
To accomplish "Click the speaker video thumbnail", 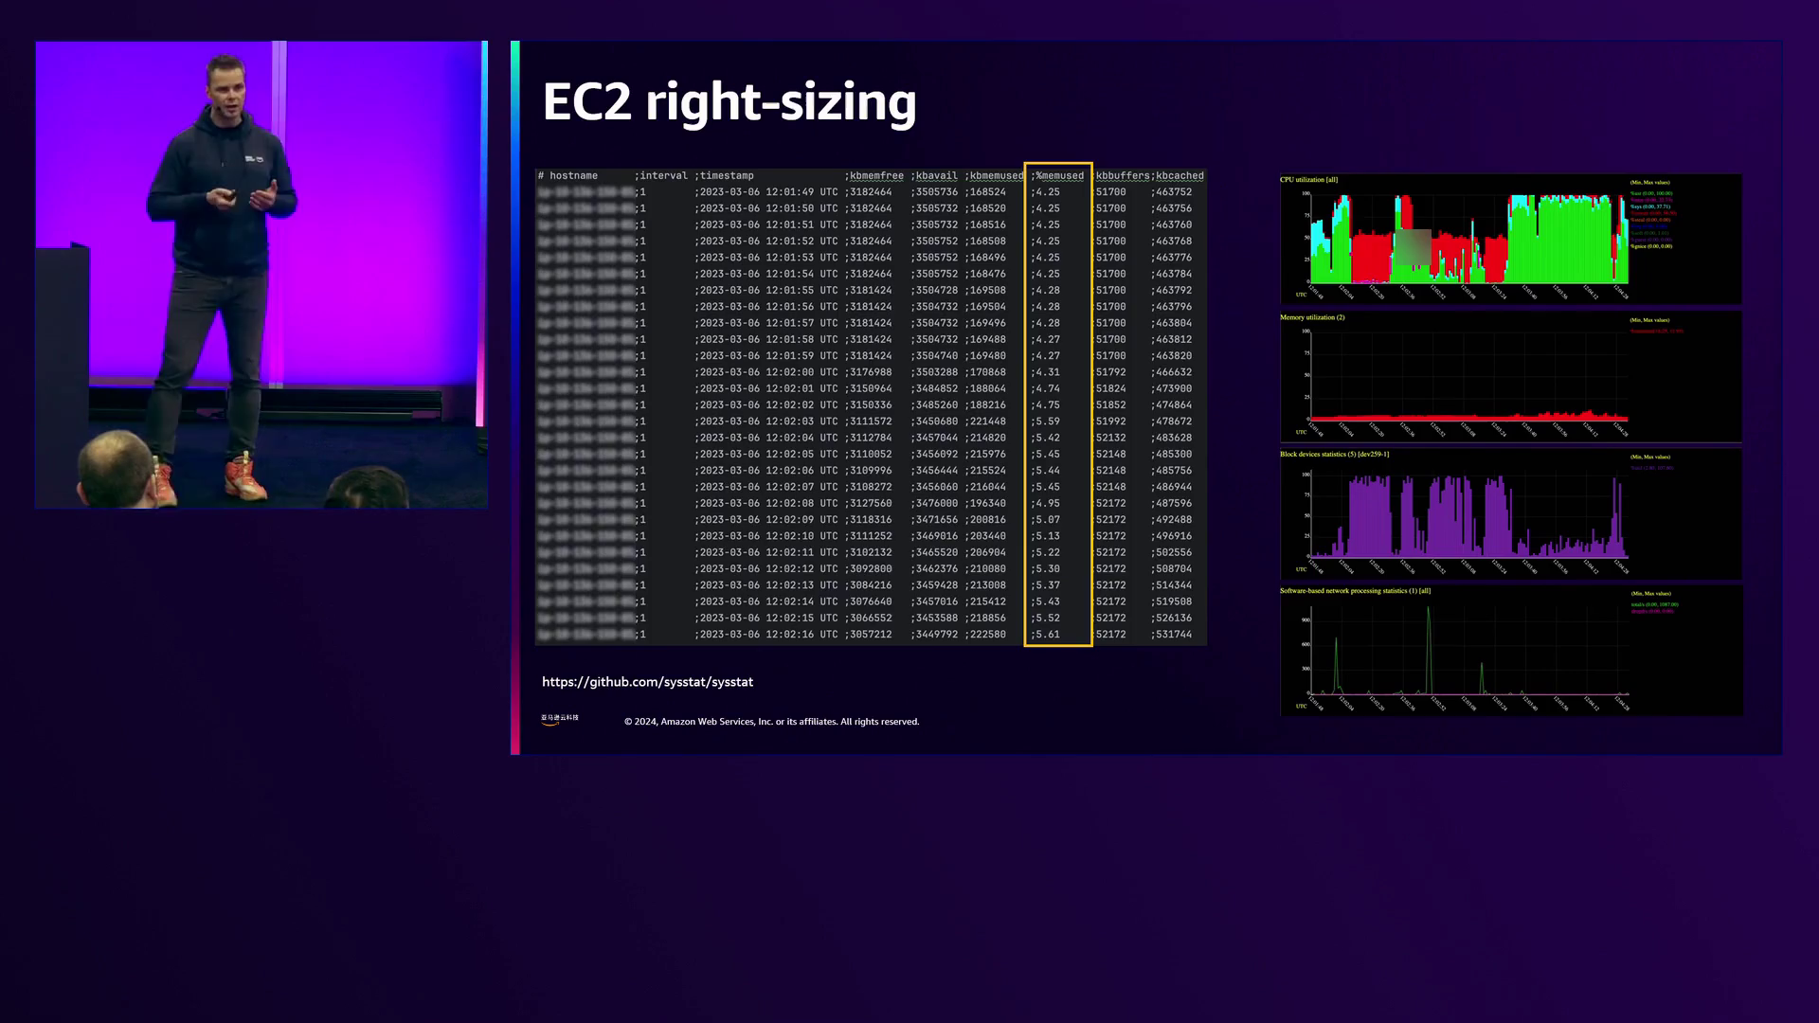I will click(261, 275).
